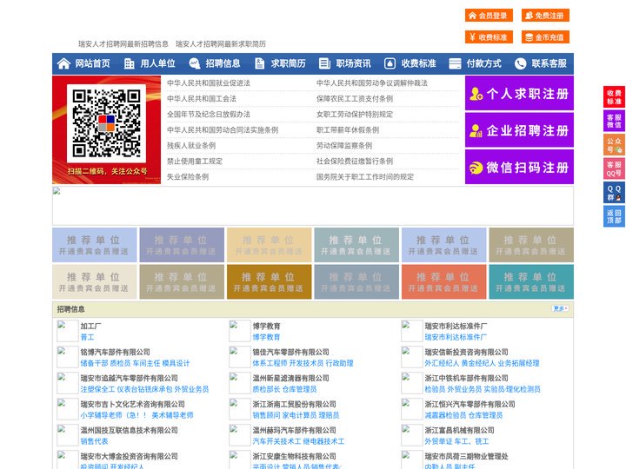
Task: Click the teal 推荐单位 tile in second row
Action: click(531, 282)
